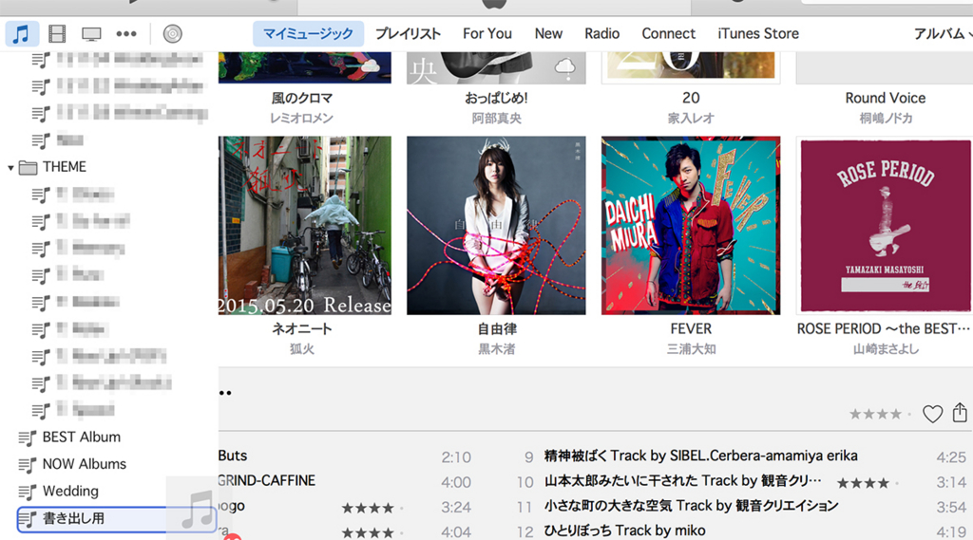The width and height of the screenshot is (973, 540).
Task: Open the Wedding playlist
Action: 70,491
